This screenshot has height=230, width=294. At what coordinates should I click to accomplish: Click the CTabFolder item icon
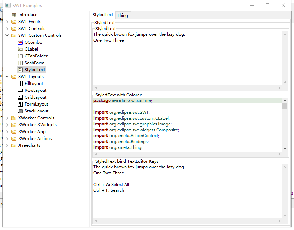(20, 56)
